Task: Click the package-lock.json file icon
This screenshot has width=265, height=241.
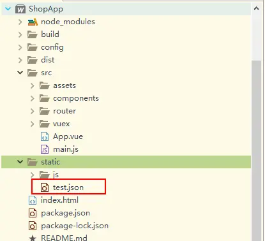Action: pos(33,226)
